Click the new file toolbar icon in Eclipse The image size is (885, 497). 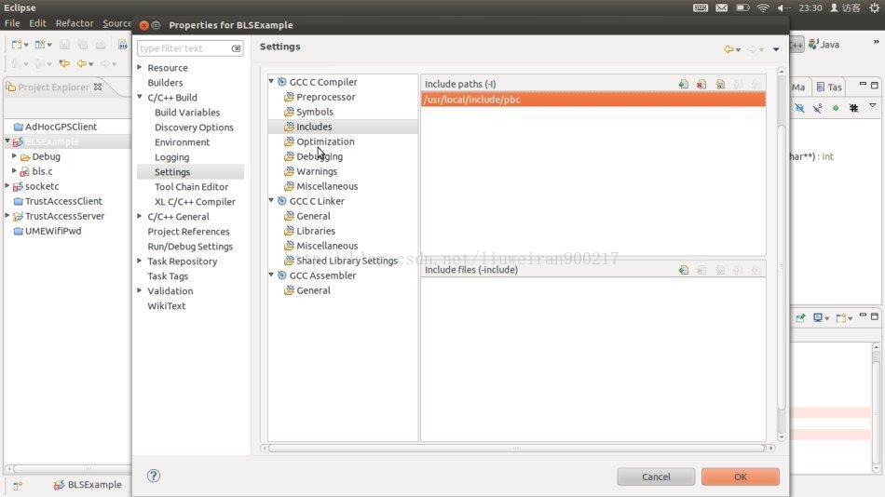(x=17, y=44)
